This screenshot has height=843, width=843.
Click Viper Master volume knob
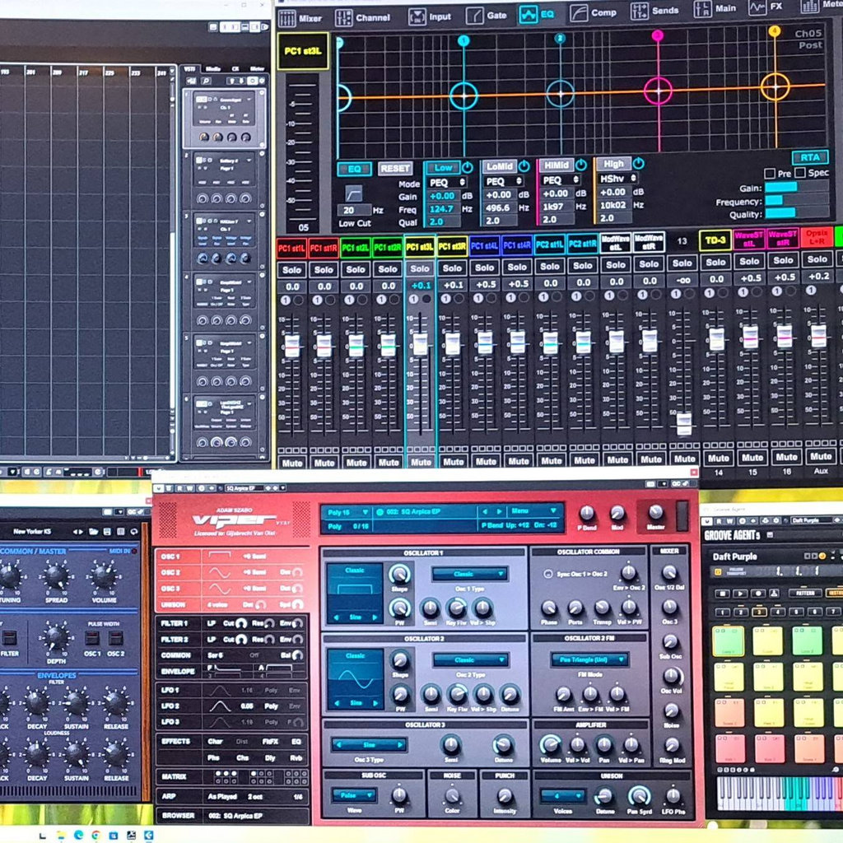point(656,512)
